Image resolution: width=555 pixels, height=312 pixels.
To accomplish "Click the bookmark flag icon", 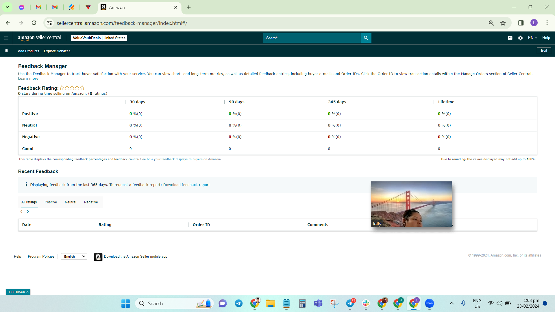I will pyautogui.click(x=6, y=51).
